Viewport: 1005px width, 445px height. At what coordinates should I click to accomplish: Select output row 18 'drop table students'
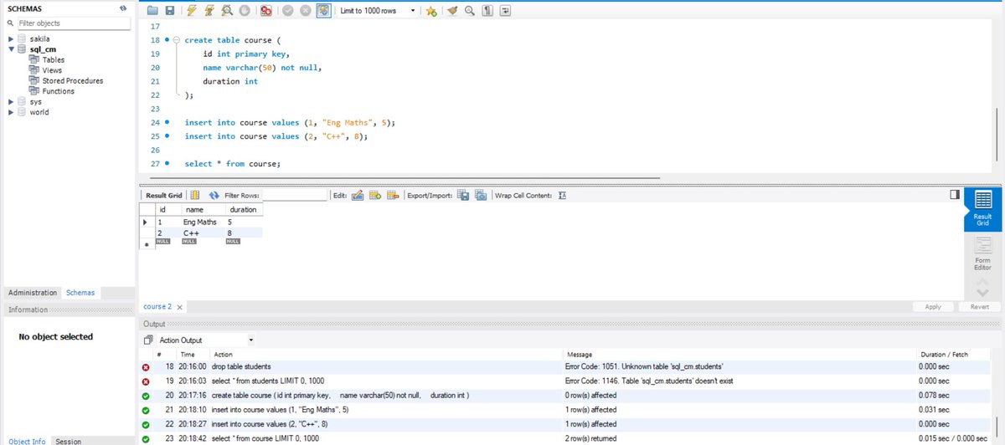tap(569, 366)
